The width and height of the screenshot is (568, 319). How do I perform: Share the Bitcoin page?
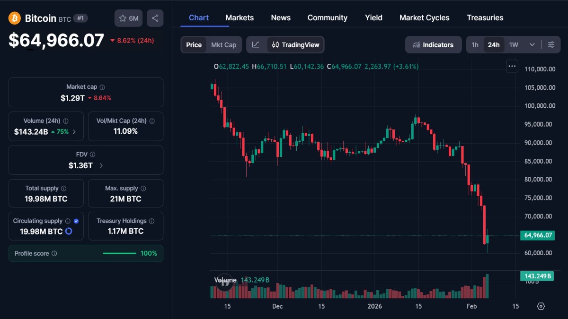[x=155, y=18]
